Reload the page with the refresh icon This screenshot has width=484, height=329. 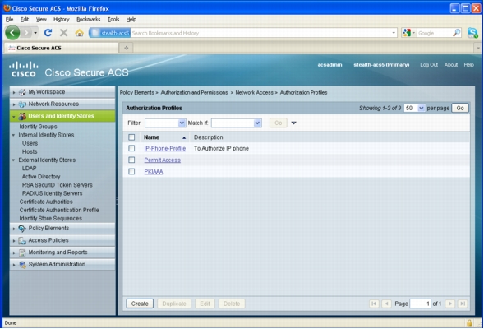[x=48, y=32]
